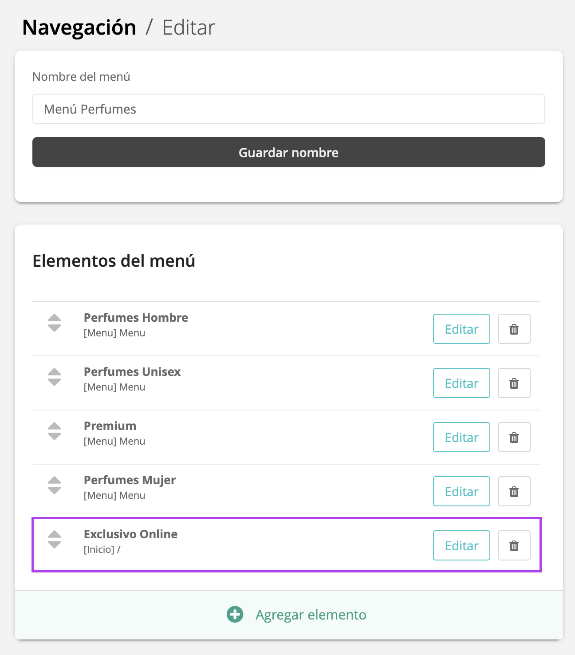Image resolution: width=575 pixels, height=655 pixels.
Task: Click reorder arrows for Perfumes Hombre
Action: click(54, 323)
